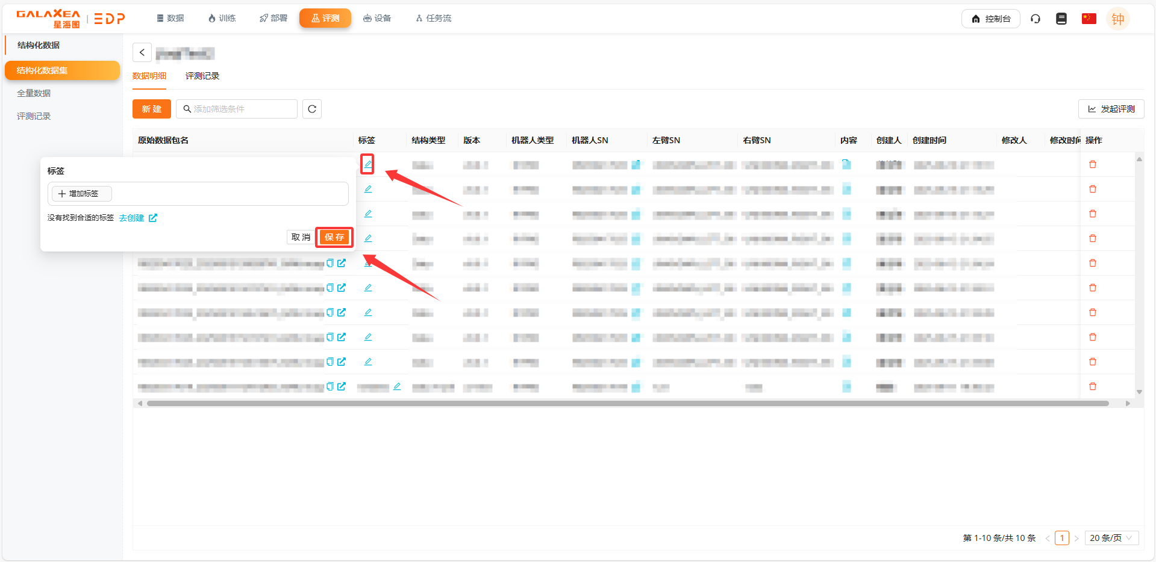The height and width of the screenshot is (562, 1156).
Task: Open the 20 条/页 page size dropdown
Action: 1111,538
